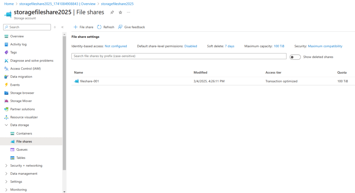This screenshot has width=355, height=193.
Task: Pin the File shares page
Action: pyautogui.click(x=112, y=12)
